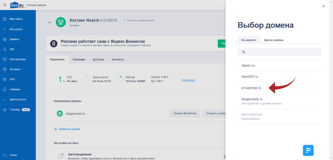333x160 pixels.
Task: Click Открыть в браузере button
Action: (214, 113)
